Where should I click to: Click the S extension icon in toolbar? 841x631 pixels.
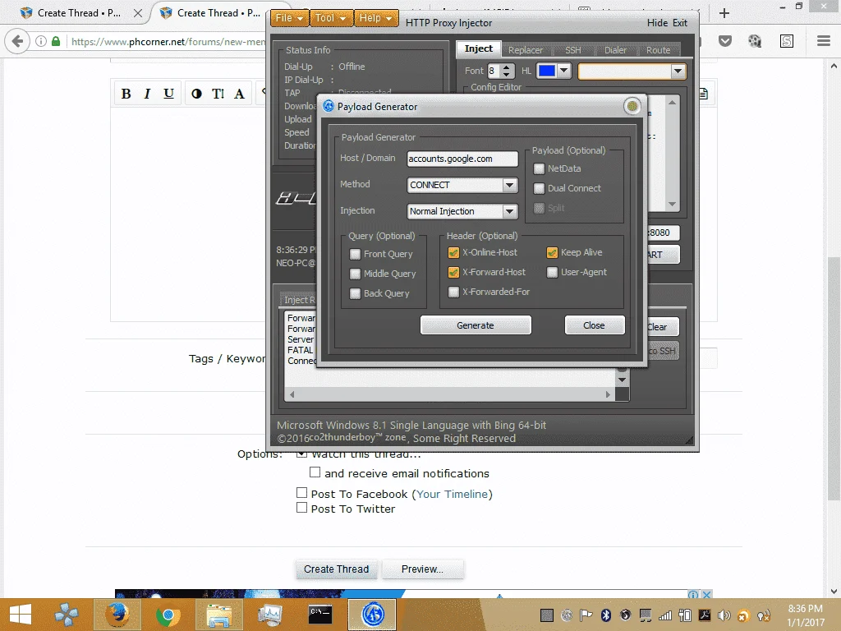tap(787, 41)
